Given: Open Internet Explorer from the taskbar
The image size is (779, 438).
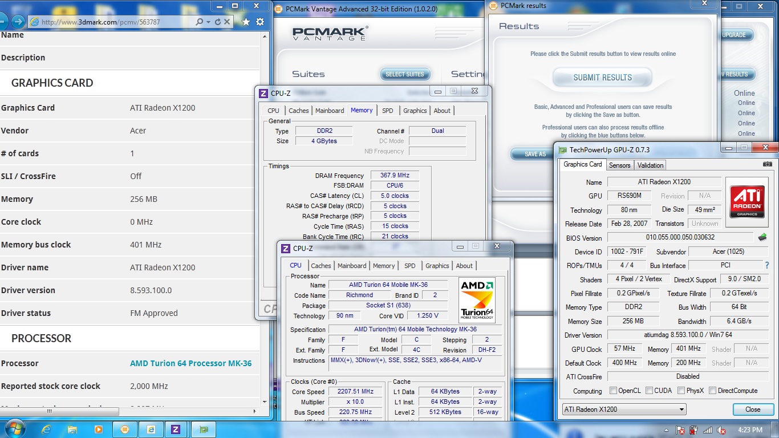Looking at the screenshot, I should [46, 429].
